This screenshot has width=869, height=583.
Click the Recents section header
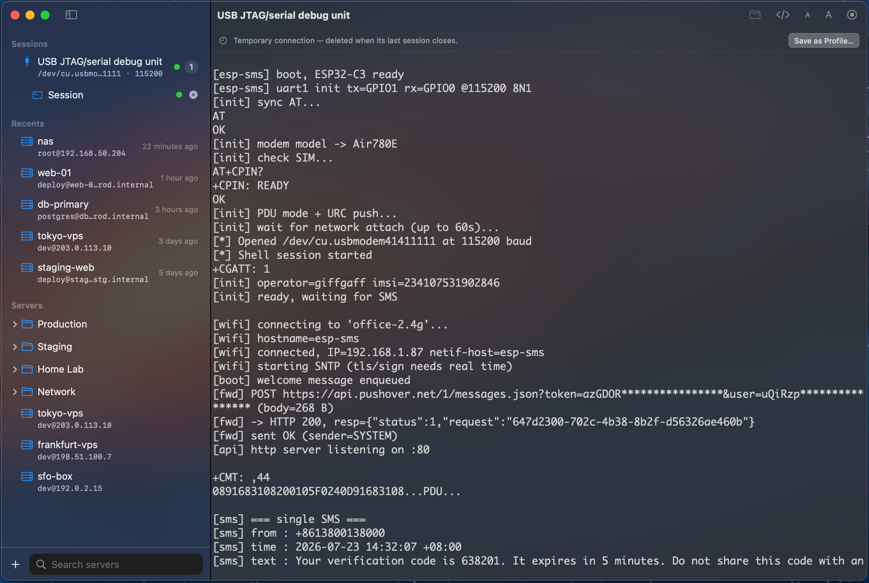tap(27, 124)
